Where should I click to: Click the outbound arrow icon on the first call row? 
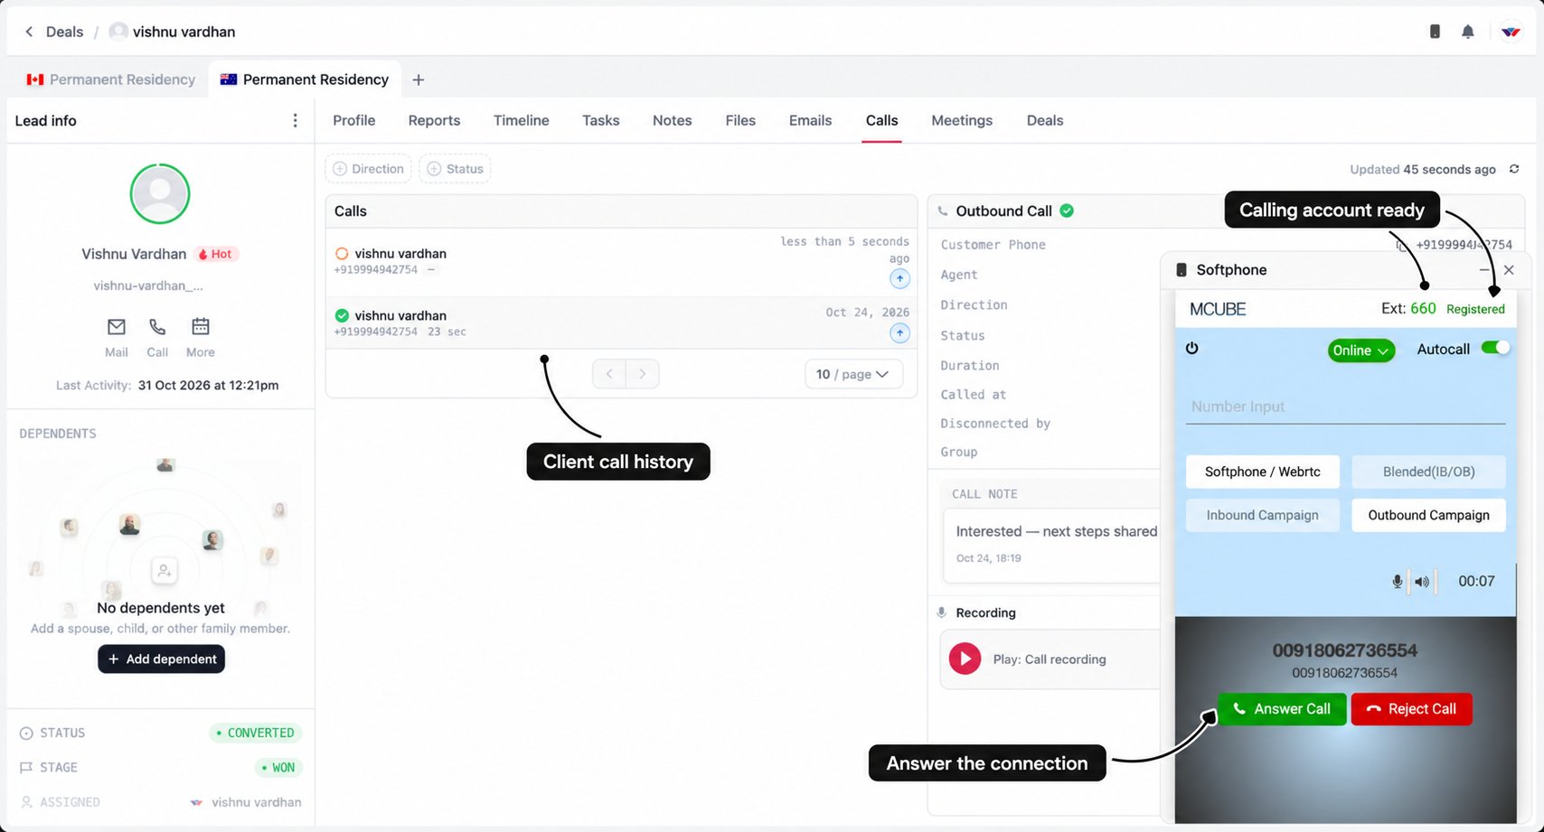coord(899,278)
